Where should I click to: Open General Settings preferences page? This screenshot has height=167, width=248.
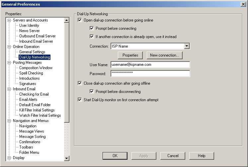pyautogui.click(x=32, y=52)
